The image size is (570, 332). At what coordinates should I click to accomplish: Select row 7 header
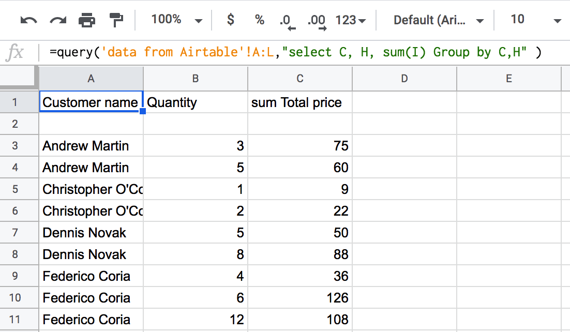coord(15,232)
